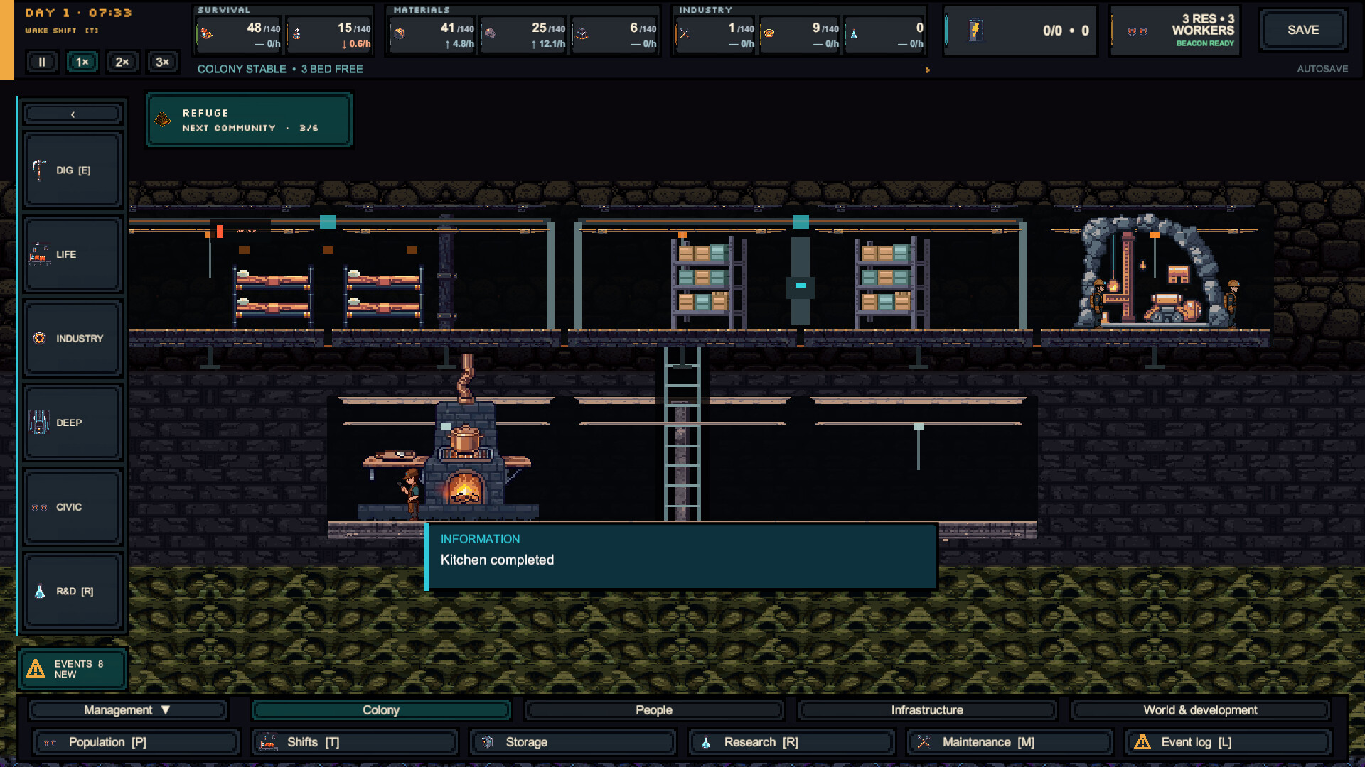1365x767 pixels.
Task: Open the R&D [R] category
Action: [x=73, y=591]
